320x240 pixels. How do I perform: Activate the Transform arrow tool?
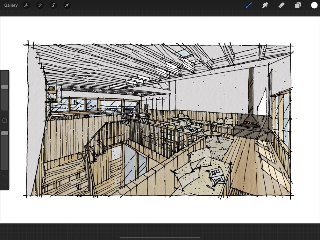click(x=67, y=5)
